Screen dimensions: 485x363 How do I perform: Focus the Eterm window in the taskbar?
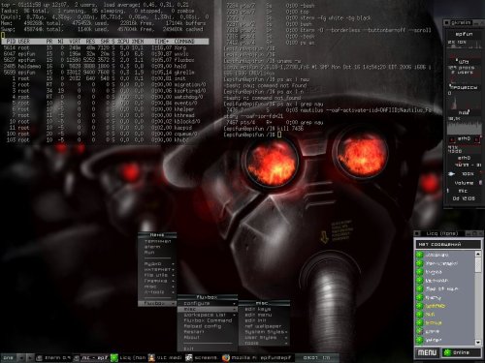[x=53, y=357]
